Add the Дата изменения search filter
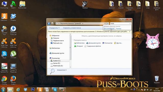 click(x=109, y=29)
